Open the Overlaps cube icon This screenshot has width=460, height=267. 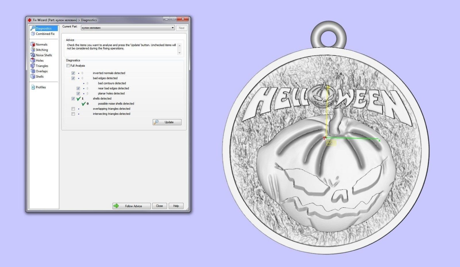(x=33, y=71)
